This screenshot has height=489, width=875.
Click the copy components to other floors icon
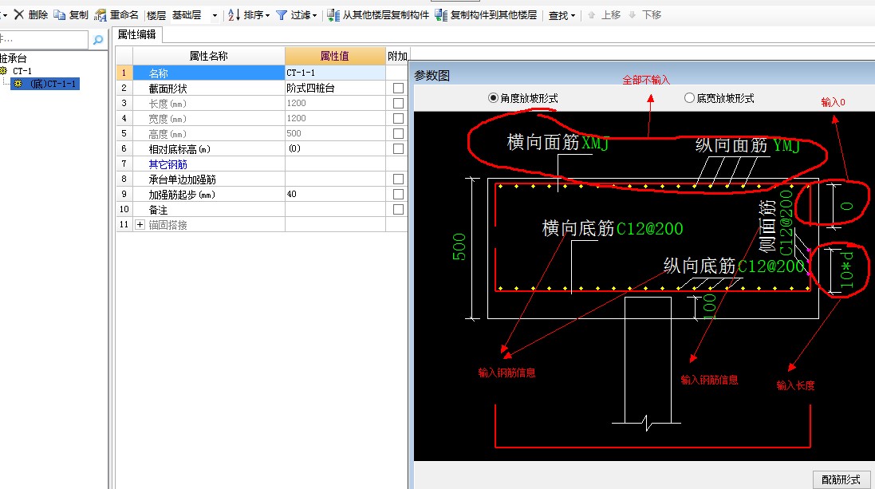pos(441,16)
